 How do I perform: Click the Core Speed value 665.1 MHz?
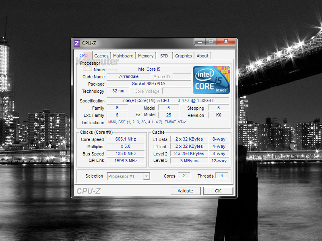(126, 139)
